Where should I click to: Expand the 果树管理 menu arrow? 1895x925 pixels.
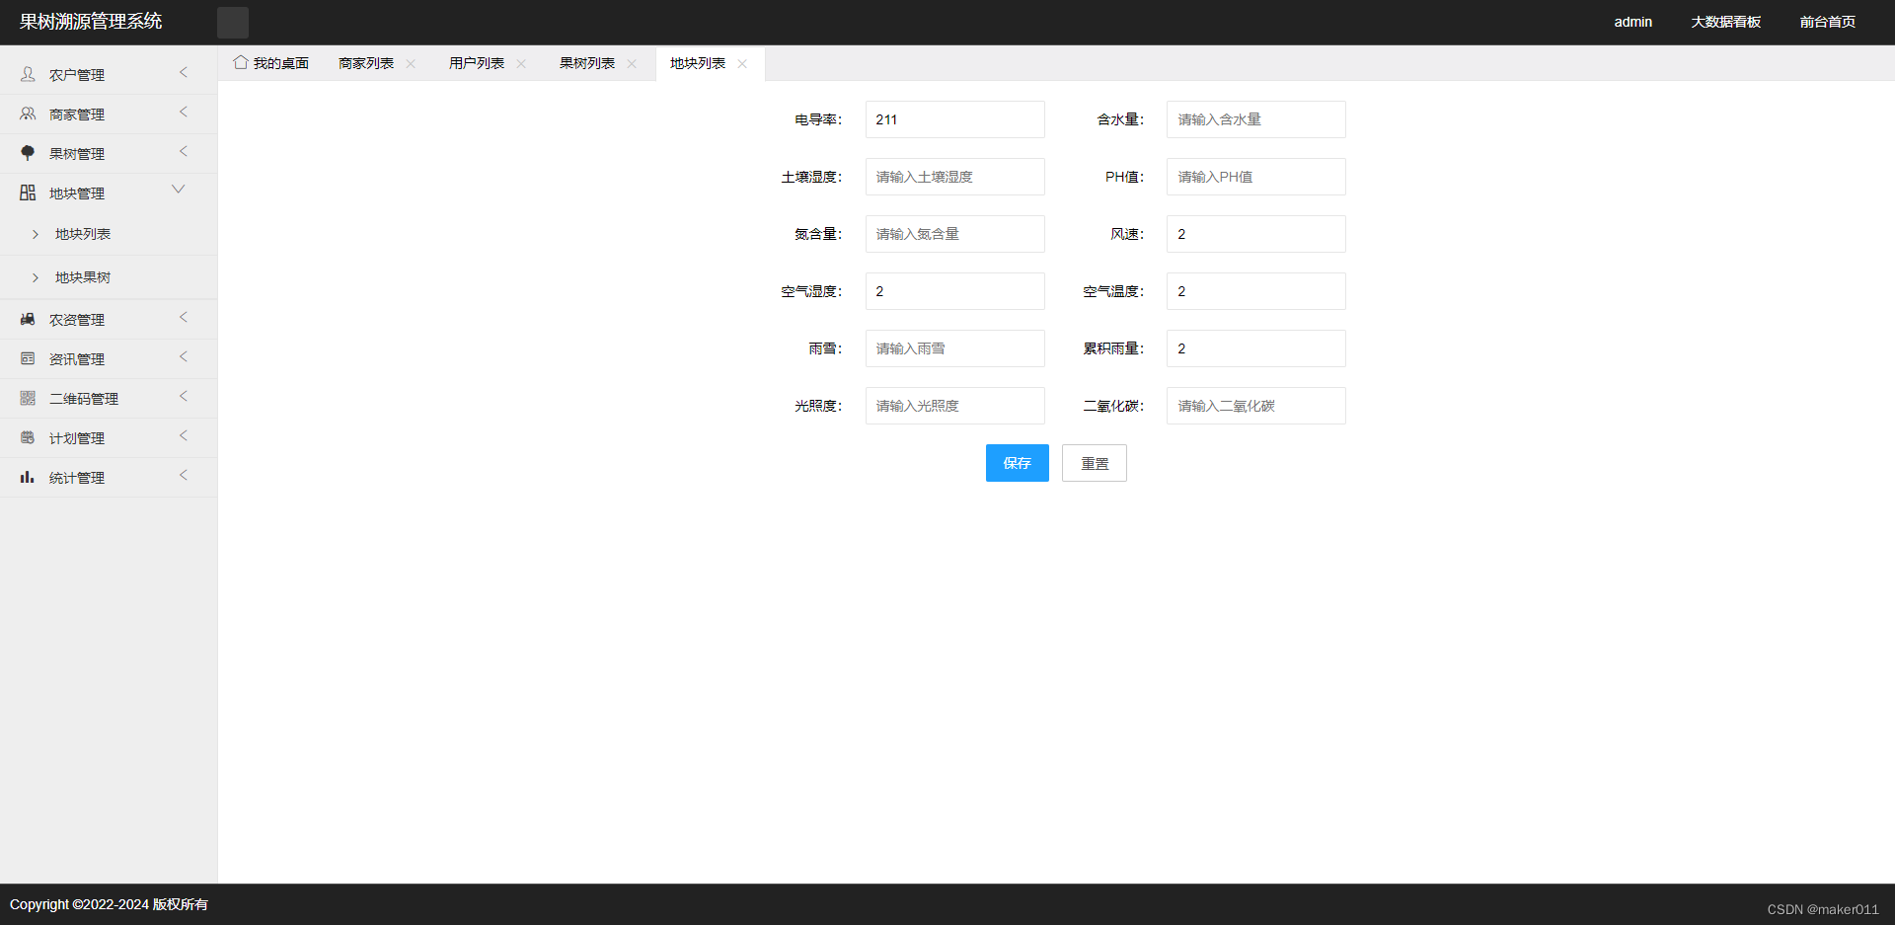[x=184, y=152]
